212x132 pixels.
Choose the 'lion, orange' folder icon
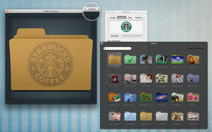(x=193, y=59)
